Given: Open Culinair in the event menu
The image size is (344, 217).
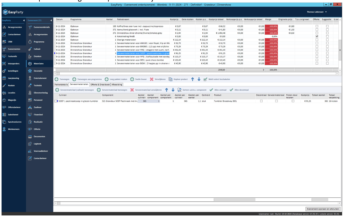Looking at the screenshot, I should click(39, 49).
